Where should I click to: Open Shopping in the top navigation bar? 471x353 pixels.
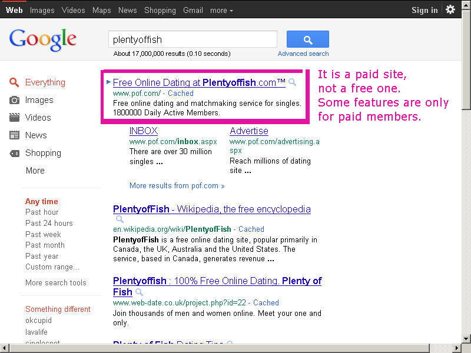pyautogui.click(x=160, y=10)
